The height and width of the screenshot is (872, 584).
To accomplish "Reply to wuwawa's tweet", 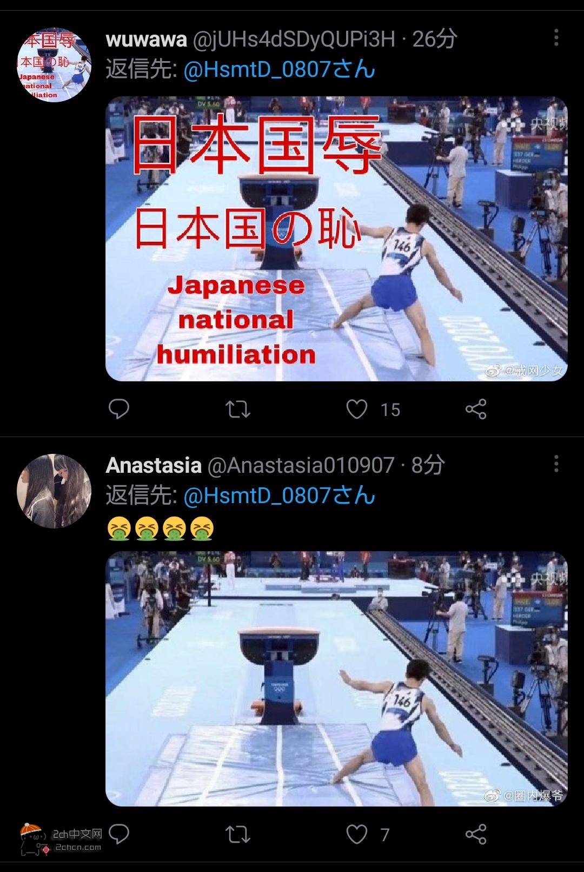I will 119,409.
